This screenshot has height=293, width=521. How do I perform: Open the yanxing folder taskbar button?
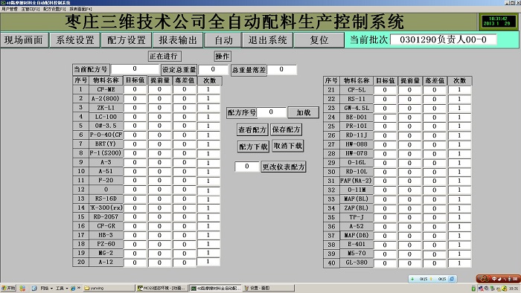pos(109,288)
